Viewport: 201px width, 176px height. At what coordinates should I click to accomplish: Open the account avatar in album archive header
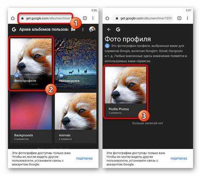[x=92, y=29]
